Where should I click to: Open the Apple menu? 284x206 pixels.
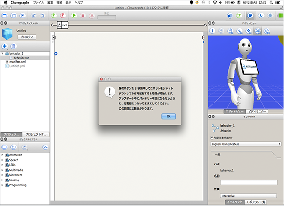pos(6,2)
